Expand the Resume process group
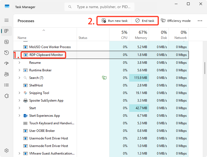Viewport: 207px width, 157px height. (19, 63)
